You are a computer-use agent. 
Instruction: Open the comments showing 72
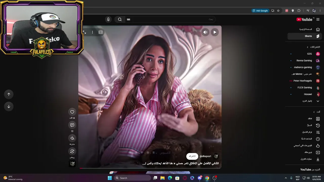point(72,125)
